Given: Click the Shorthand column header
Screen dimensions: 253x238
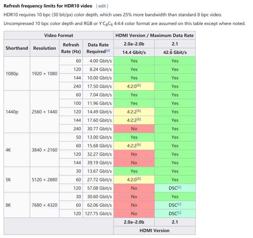Looking at the screenshot, I should click(17, 48).
